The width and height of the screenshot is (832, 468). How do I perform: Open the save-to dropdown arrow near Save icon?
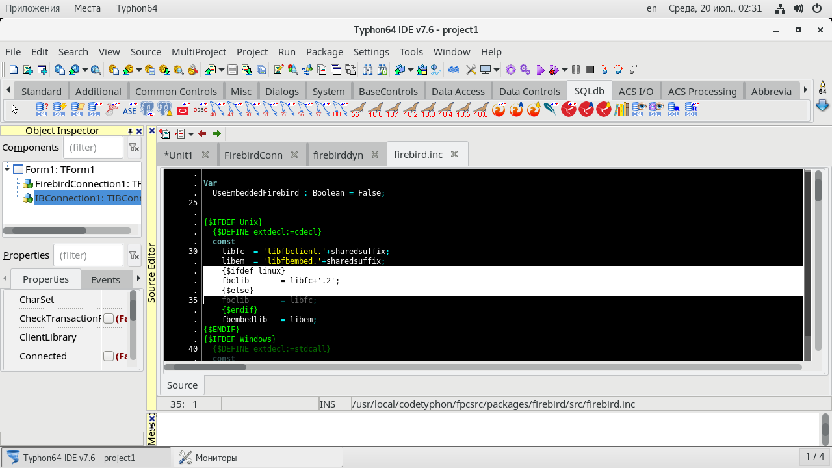click(x=221, y=70)
